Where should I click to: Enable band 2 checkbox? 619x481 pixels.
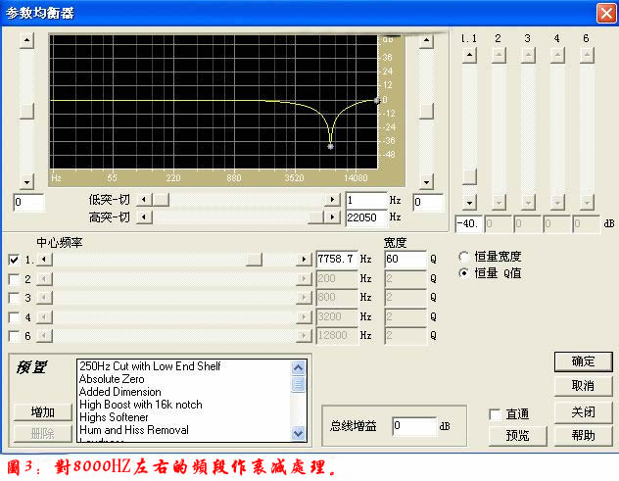click(x=14, y=279)
